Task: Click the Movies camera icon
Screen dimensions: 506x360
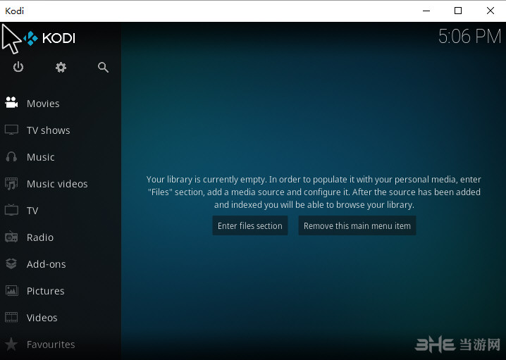Action: (x=11, y=103)
